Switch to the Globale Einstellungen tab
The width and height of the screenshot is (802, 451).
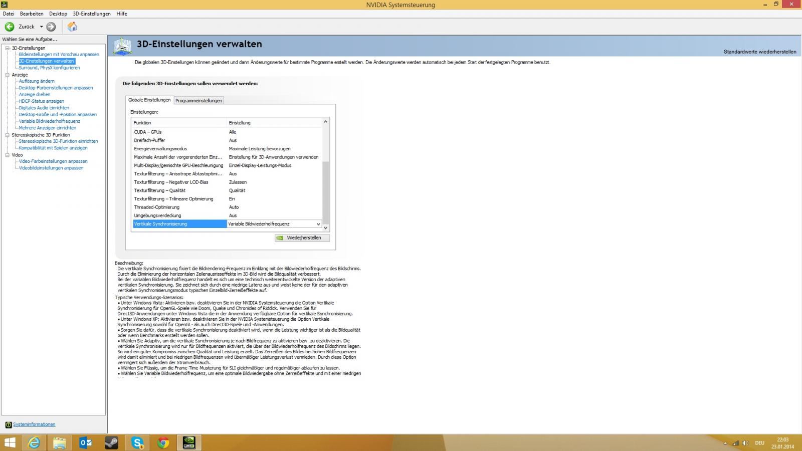coord(149,100)
